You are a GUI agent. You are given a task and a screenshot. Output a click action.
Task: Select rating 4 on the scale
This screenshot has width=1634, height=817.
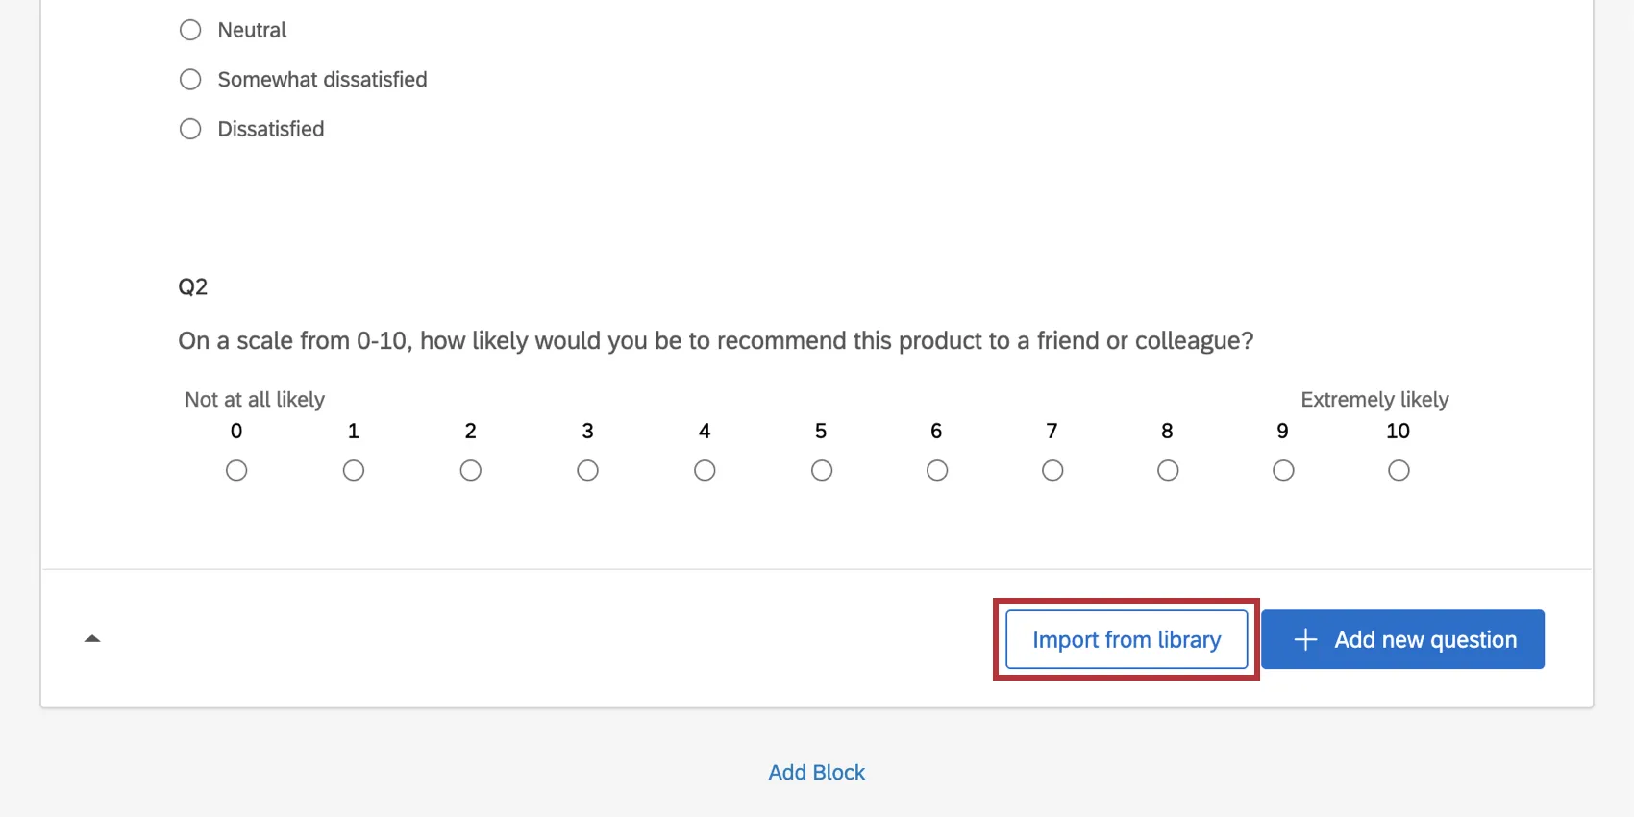[705, 470]
